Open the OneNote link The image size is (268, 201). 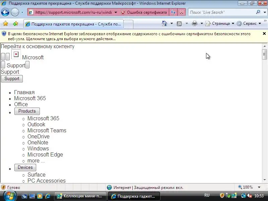[38, 143]
